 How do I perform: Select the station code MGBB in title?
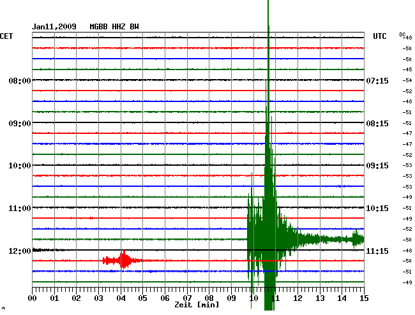(98, 27)
